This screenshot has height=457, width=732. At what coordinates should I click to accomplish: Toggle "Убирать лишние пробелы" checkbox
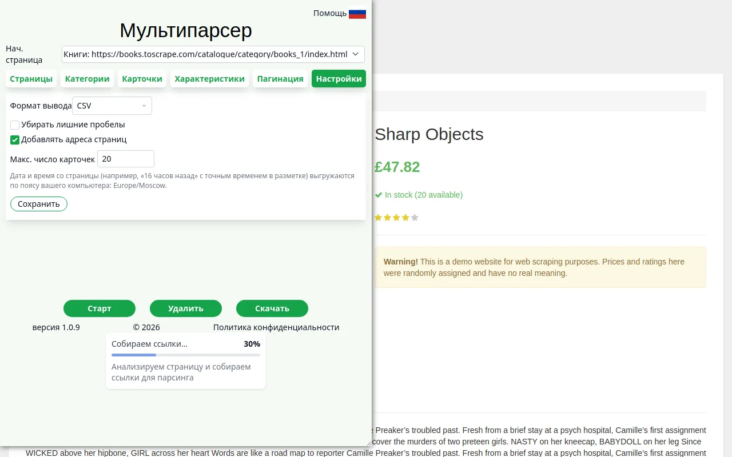point(15,125)
